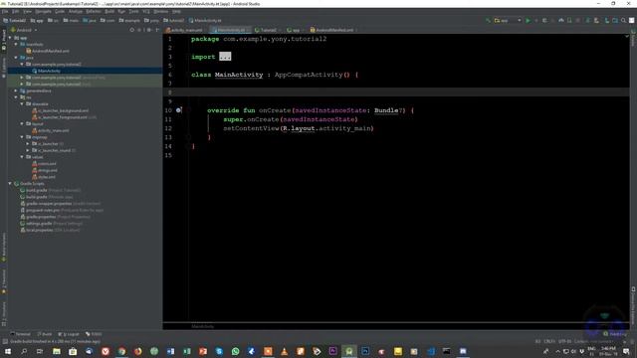The height and width of the screenshot is (358, 637).
Task: Open the Edit menu
Action: pyautogui.click(x=16, y=11)
